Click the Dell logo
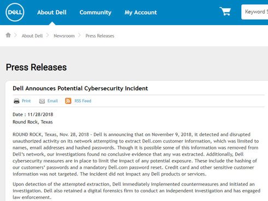Image resolution: width=268 pixels, height=201 pixels. [15, 12]
